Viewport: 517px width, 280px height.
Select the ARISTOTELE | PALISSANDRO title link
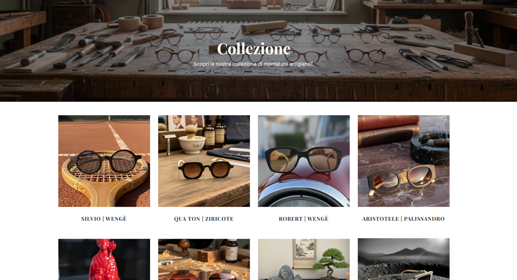(x=404, y=219)
